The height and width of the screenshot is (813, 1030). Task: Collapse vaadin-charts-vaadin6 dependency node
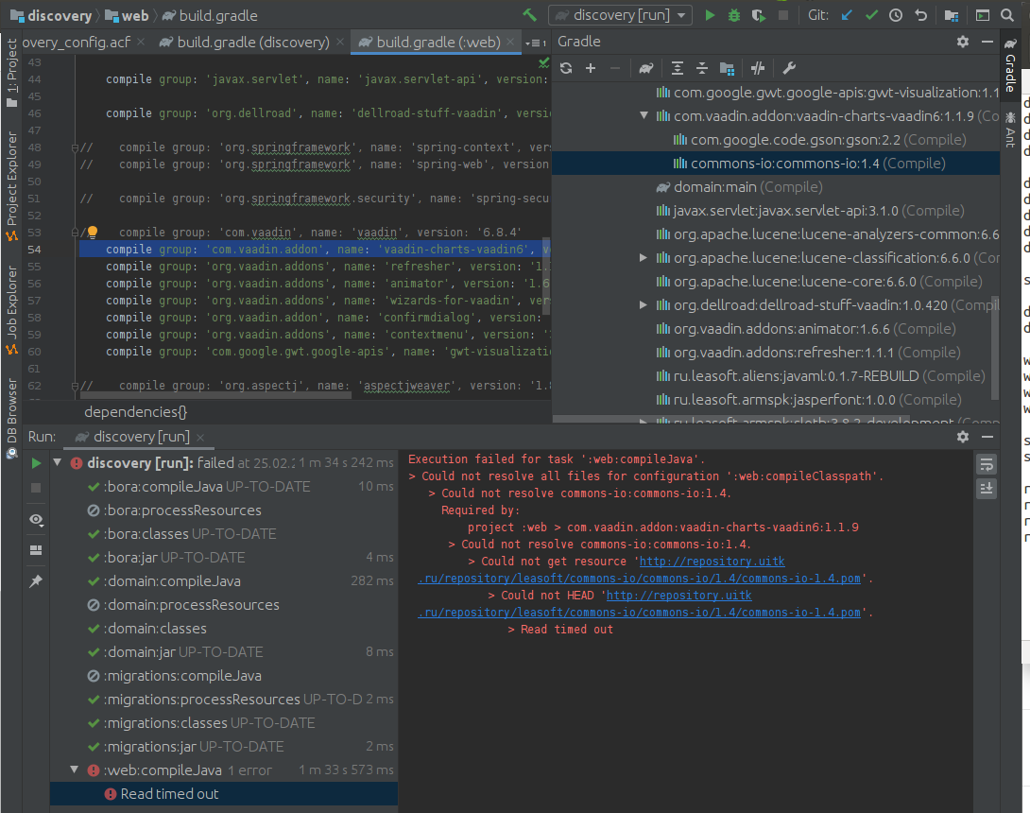644,115
